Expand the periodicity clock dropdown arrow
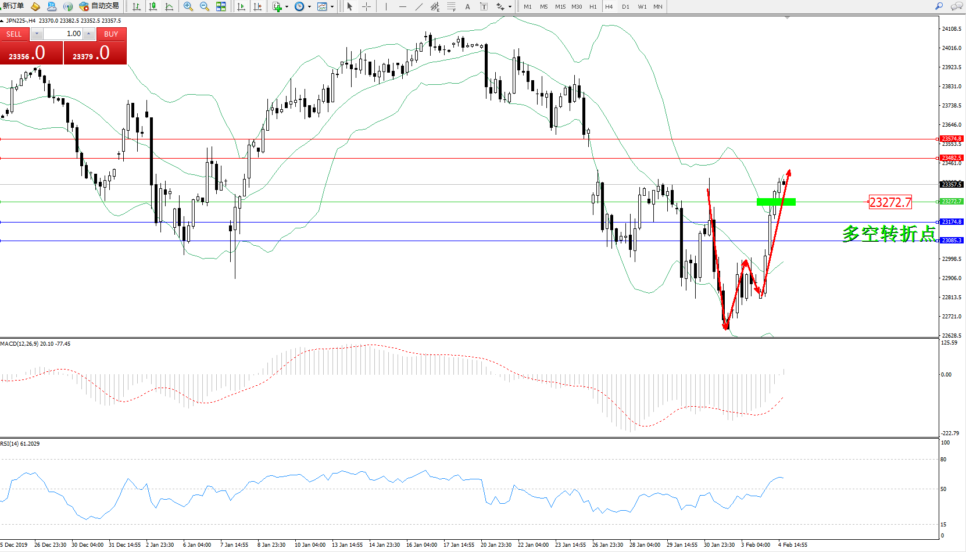The width and height of the screenshot is (966, 552). tap(309, 7)
